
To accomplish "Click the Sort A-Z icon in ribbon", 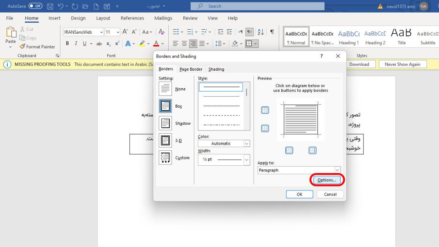I will click(261, 32).
